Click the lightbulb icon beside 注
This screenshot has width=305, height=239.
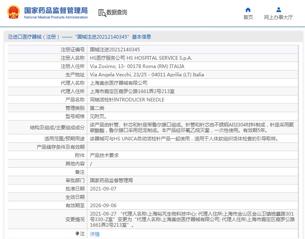77,233
